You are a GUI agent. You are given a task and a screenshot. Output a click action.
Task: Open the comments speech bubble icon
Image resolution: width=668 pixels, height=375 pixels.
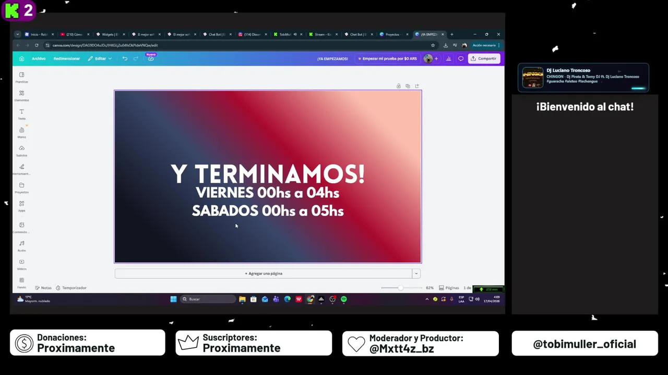(461, 58)
